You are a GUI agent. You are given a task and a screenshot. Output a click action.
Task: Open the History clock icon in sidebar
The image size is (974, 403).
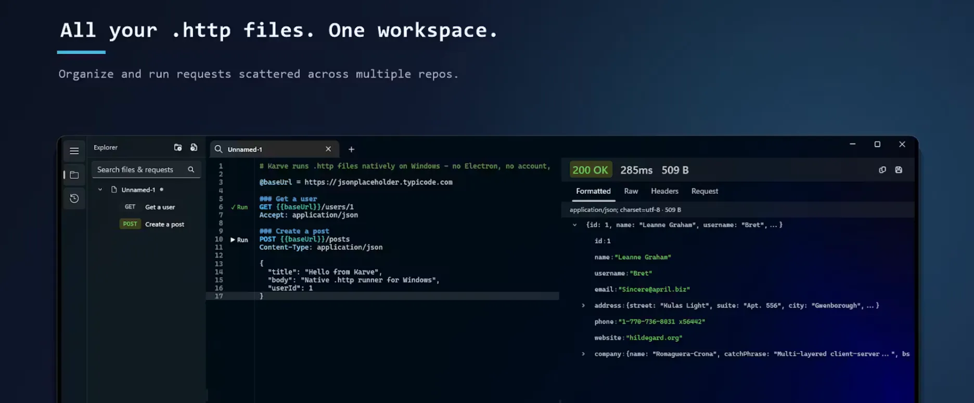click(x=74, y=198)
